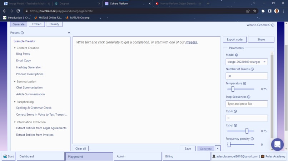Open the Billing navigation item
This screenshot has height=161, width=288.
pyautogui.click(x=186, y=156)
